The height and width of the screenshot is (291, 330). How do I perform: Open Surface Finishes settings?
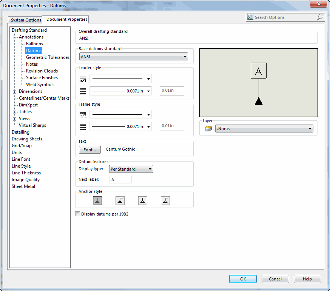[42, 78]
